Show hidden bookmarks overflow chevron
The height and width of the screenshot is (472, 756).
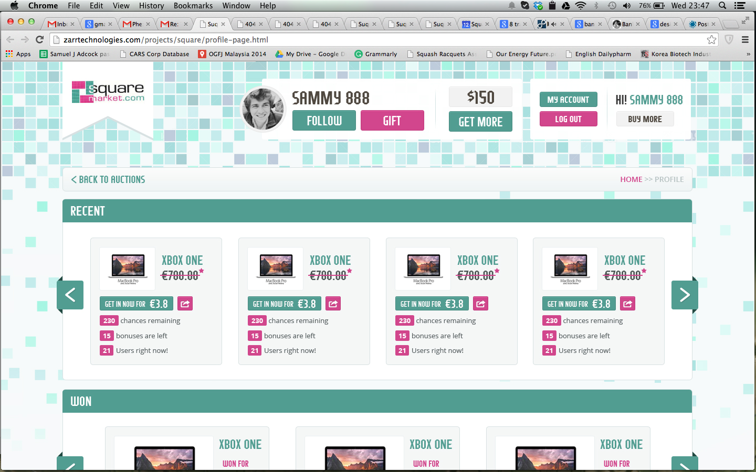(748, 54)
